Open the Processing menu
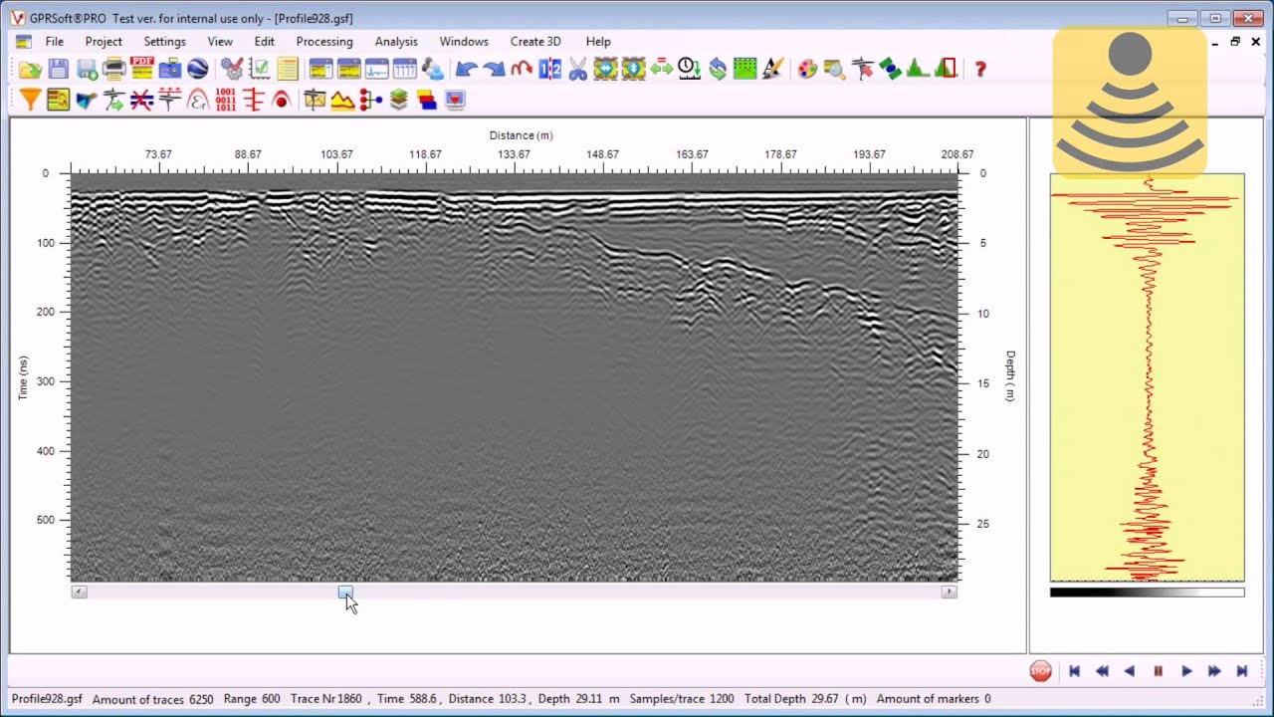Image resolution: width=1274 pixels, height=717 pixels. [x=324, y=42]
